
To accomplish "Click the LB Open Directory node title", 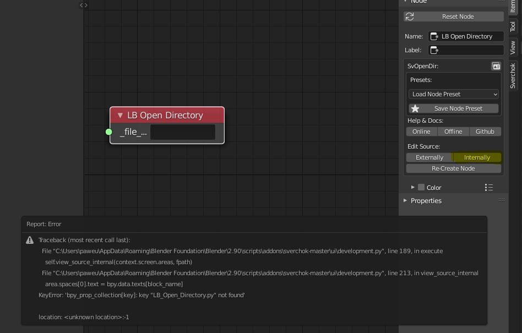I will click(x=165, y=116).
